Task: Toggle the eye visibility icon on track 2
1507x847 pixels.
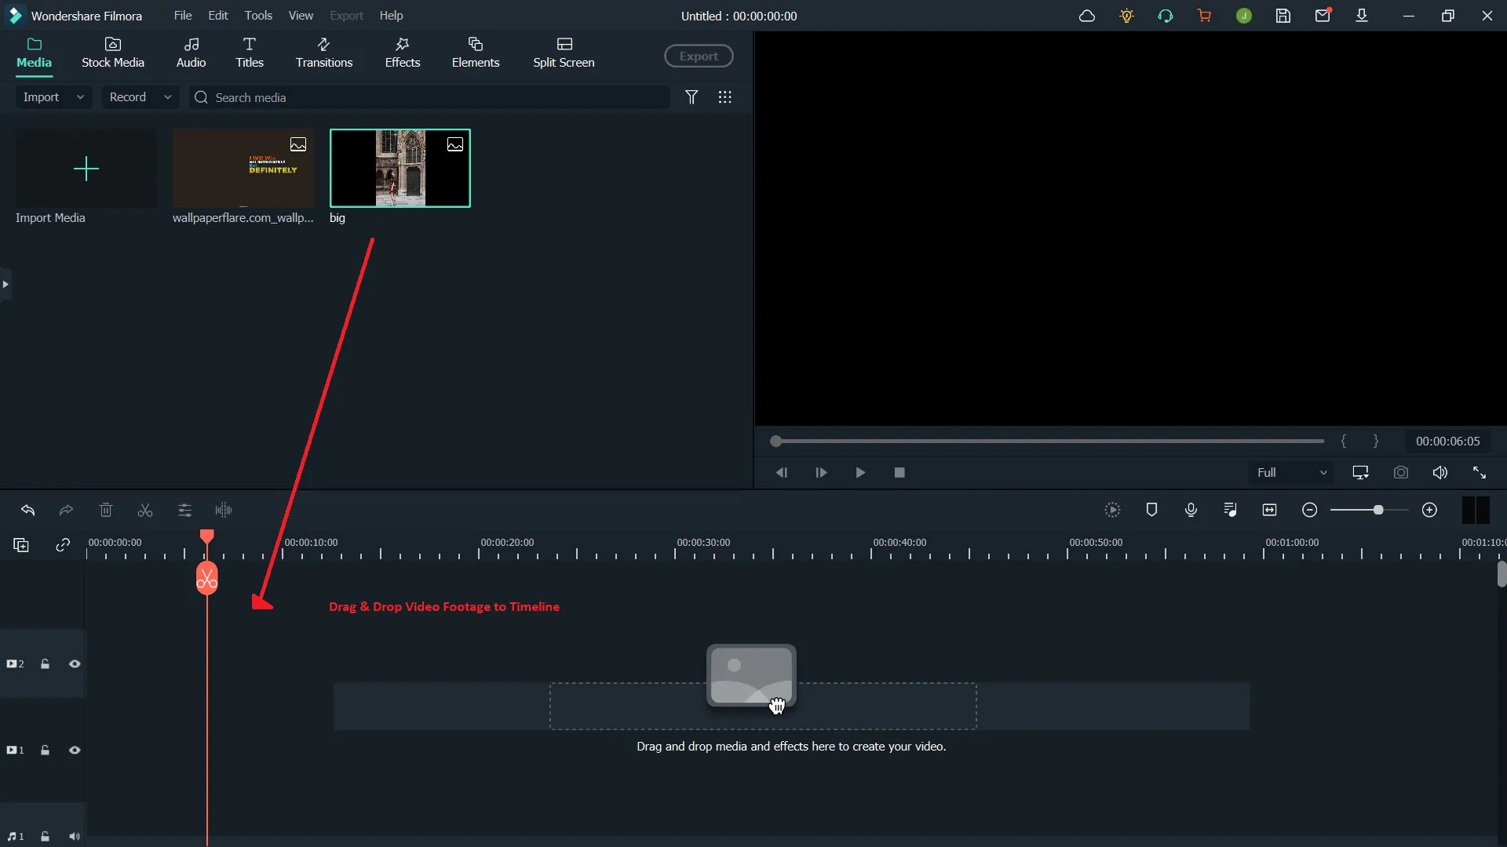Action: click(x=75, y=664)
